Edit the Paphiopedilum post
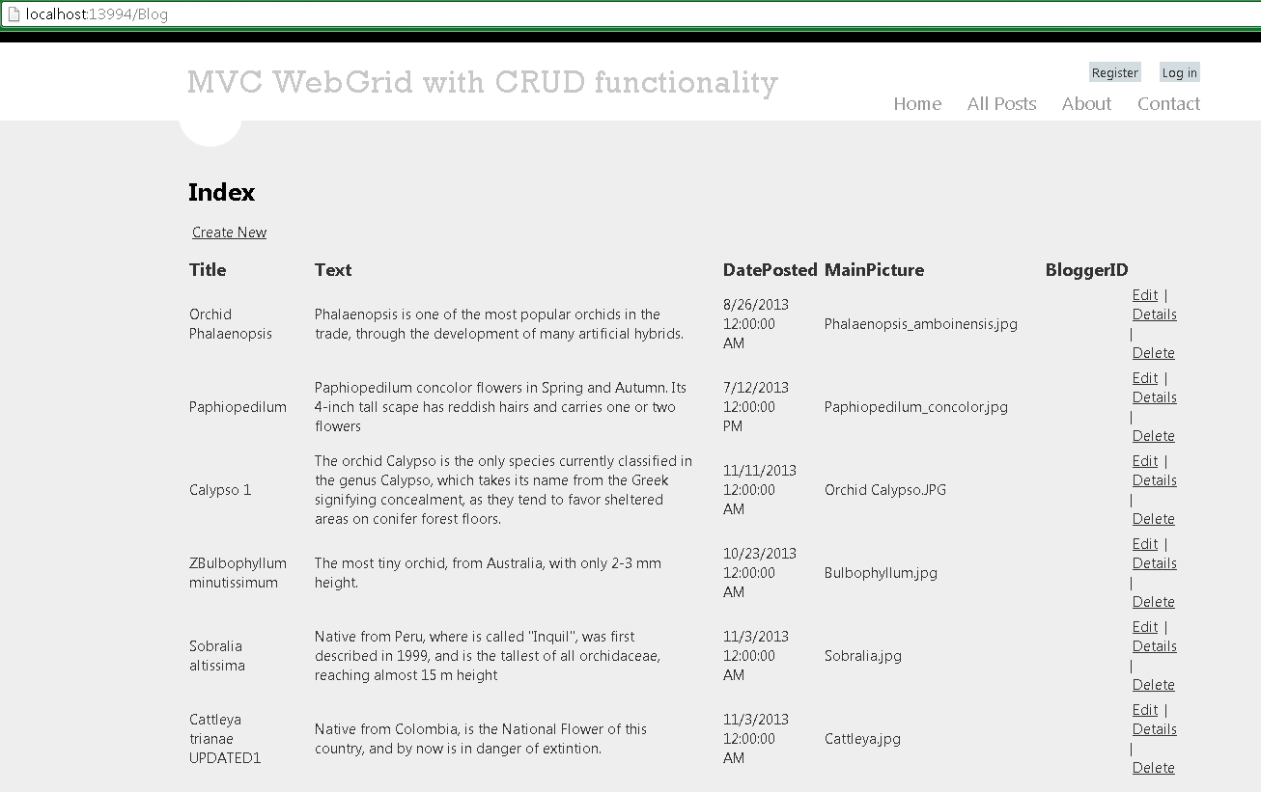Image resolution: width=1261 pixels, height=792 pixels. (1145, 378)
